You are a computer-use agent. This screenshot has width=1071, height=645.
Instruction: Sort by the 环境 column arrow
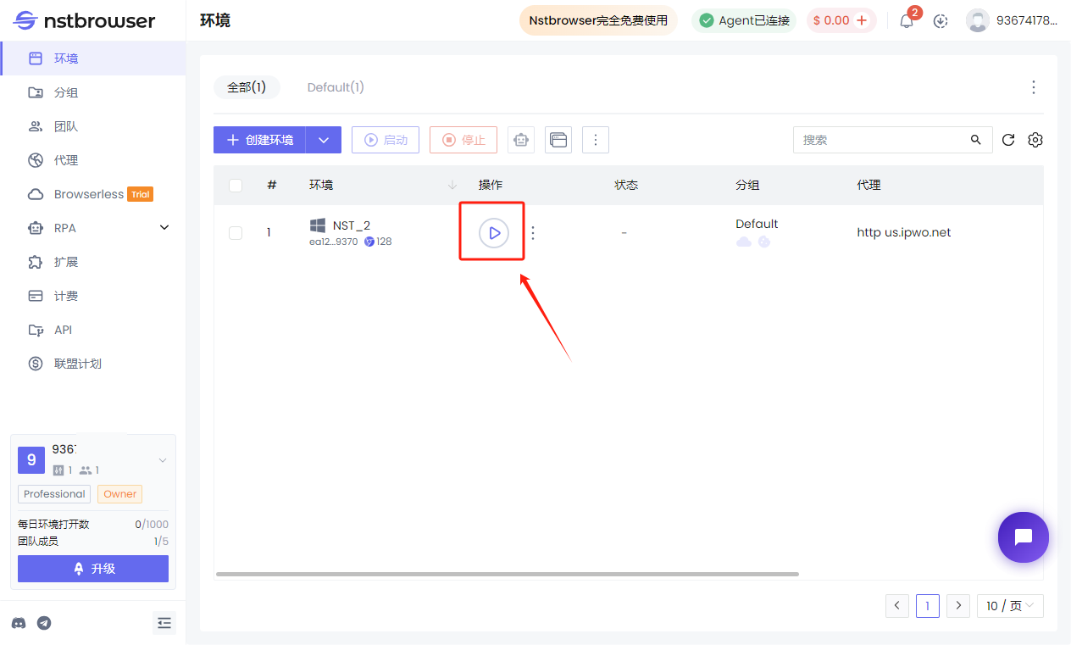(452, 185)
